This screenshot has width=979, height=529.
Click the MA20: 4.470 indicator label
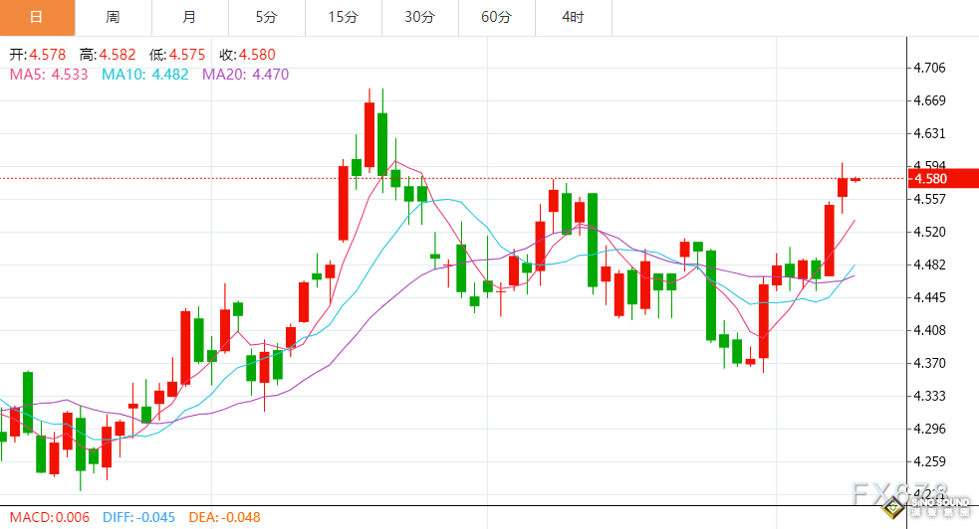tap(245, 75)
